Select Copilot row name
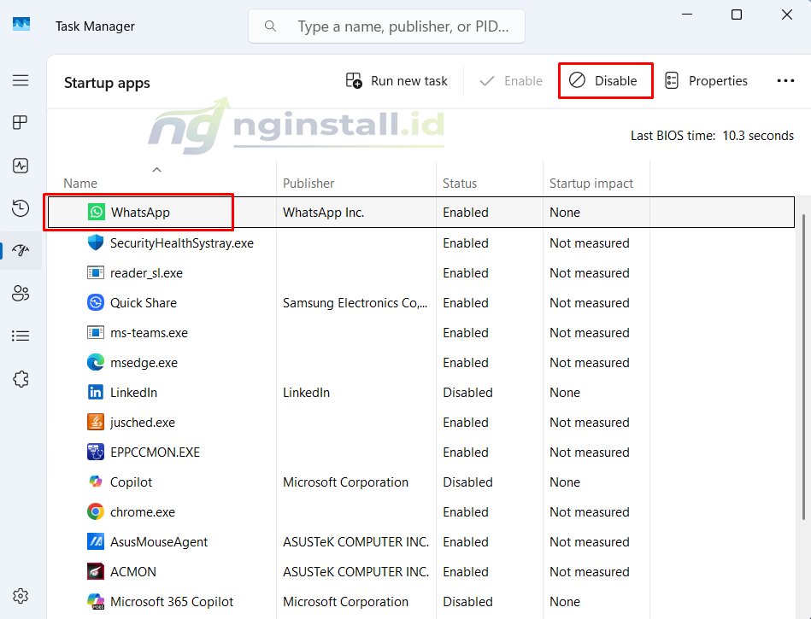 [x=131, y=482]
